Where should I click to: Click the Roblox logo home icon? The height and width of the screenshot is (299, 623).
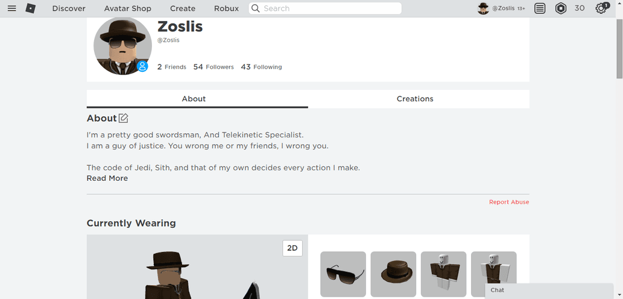pos(31,8)
